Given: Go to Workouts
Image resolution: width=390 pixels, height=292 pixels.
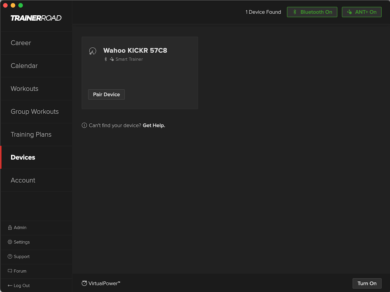Looking at the screenshot, I should click(36, 89).
